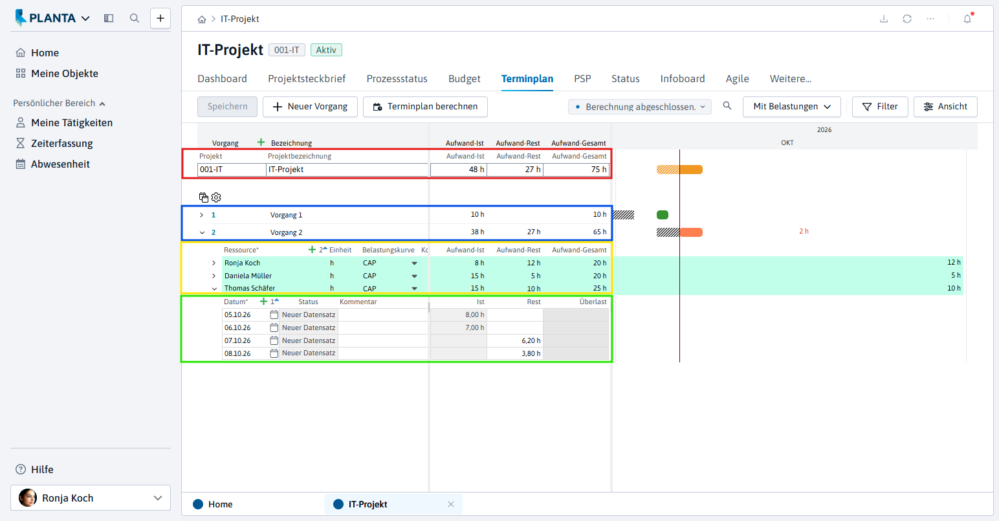The image size is (999, 521).
Task: Click the Neuer Vorgang button
Action: click(x=310, y=107)
